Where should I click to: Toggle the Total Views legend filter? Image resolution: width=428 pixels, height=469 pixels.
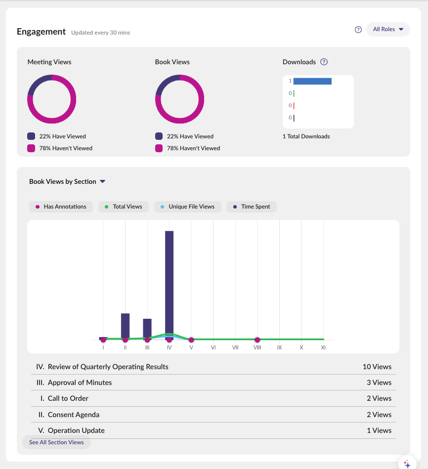(123, 207)
